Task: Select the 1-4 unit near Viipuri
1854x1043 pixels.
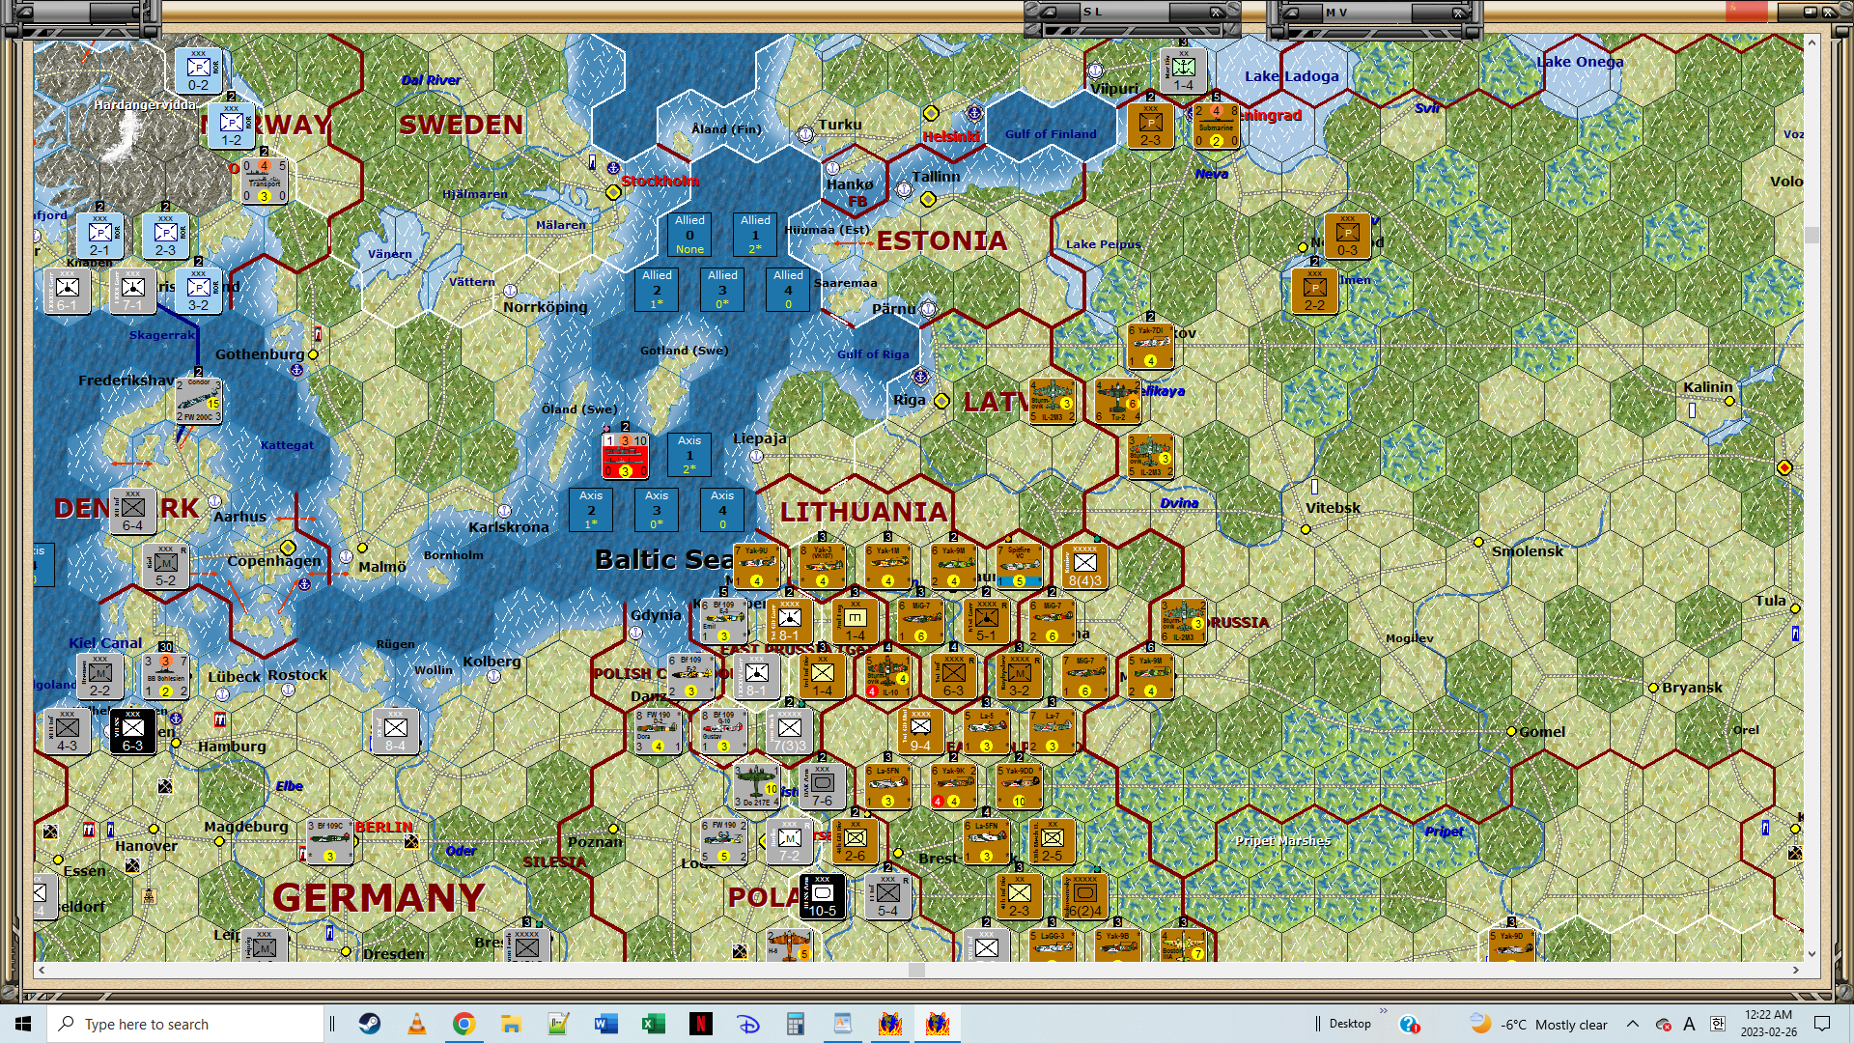Action: 1184,70
